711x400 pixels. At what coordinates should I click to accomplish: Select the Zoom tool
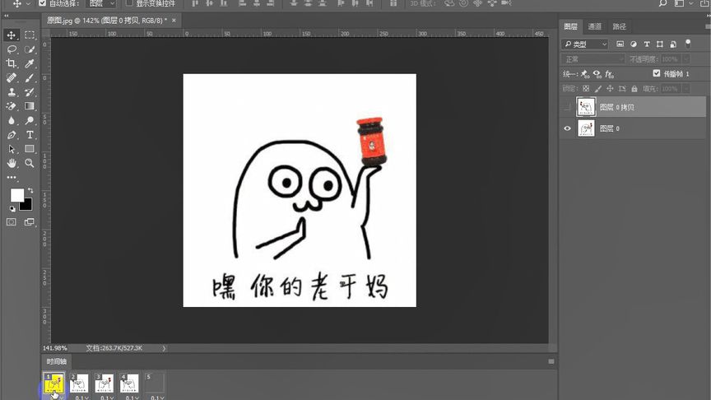(30, 163)
